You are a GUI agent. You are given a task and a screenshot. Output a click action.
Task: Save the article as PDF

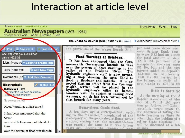[x=25, y=49]
